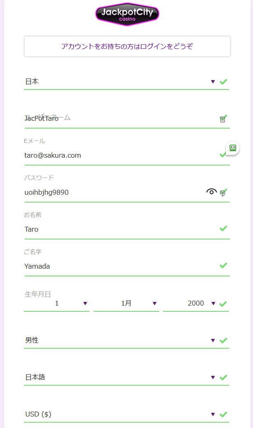Viewport: 253px width, 428px height.
Task: Click the floating password manager icon
Action: click(x=232, y=148)
